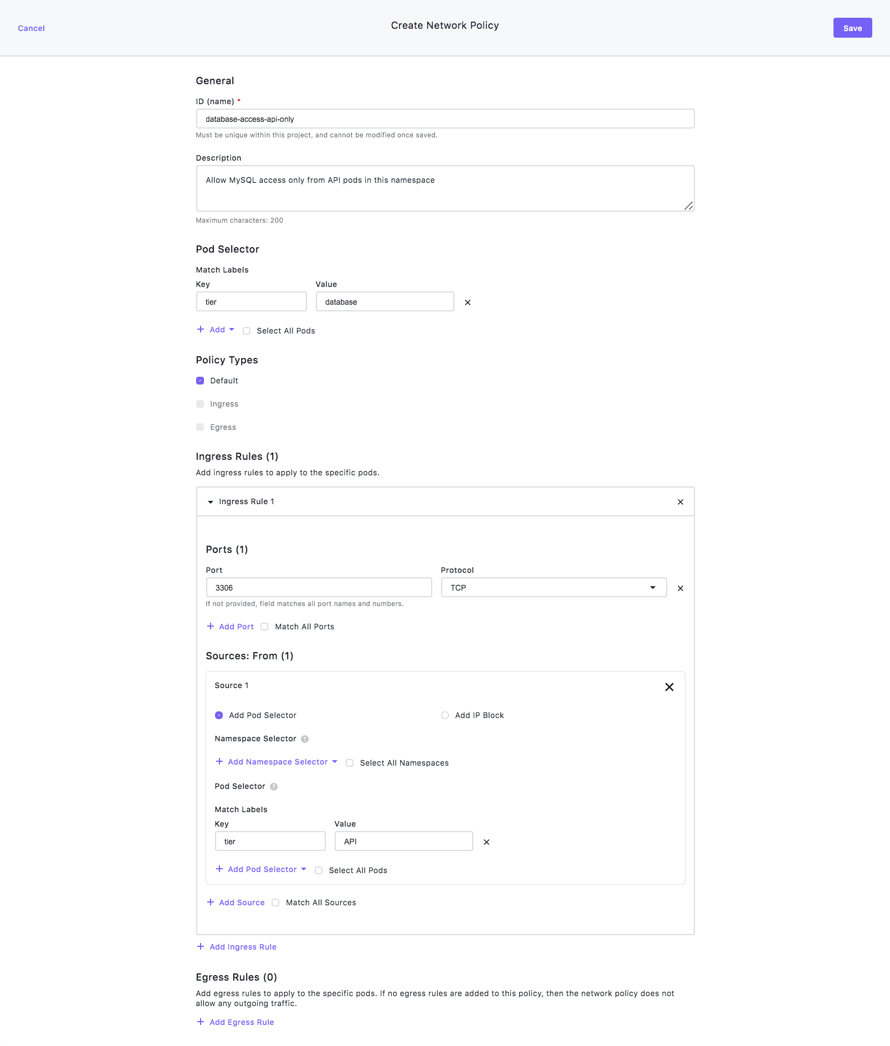Viewport: 890px width, 1046px height.
Task: Save the network policy
Action: point(852,28)
